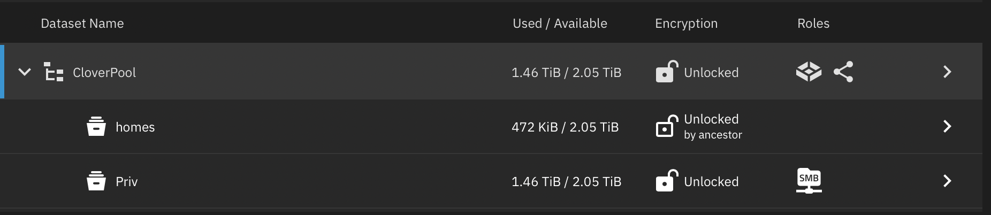Click the Used / Available column header

pyautogui.click(x=560, y=24)
